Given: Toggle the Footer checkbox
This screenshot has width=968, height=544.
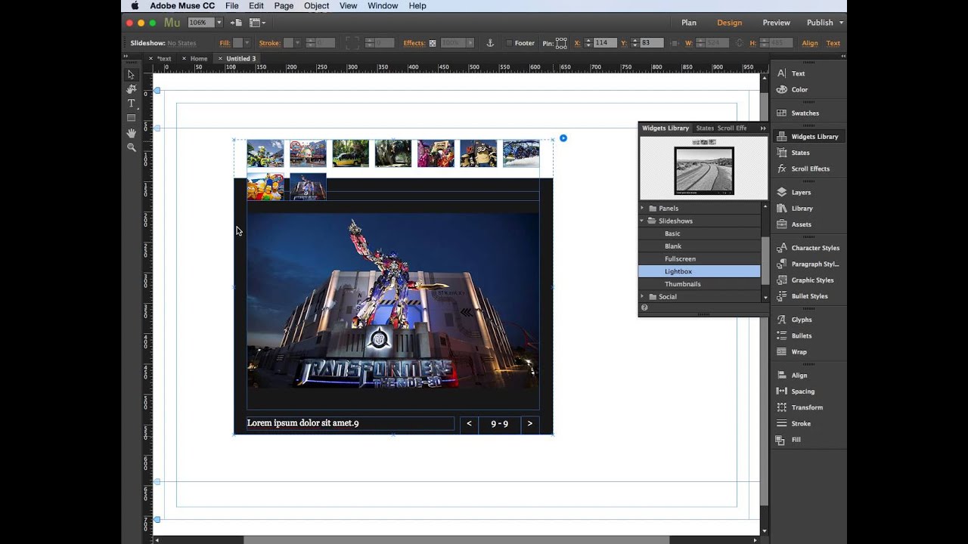Looking at the screenshot, I should (x=509, y=43).
